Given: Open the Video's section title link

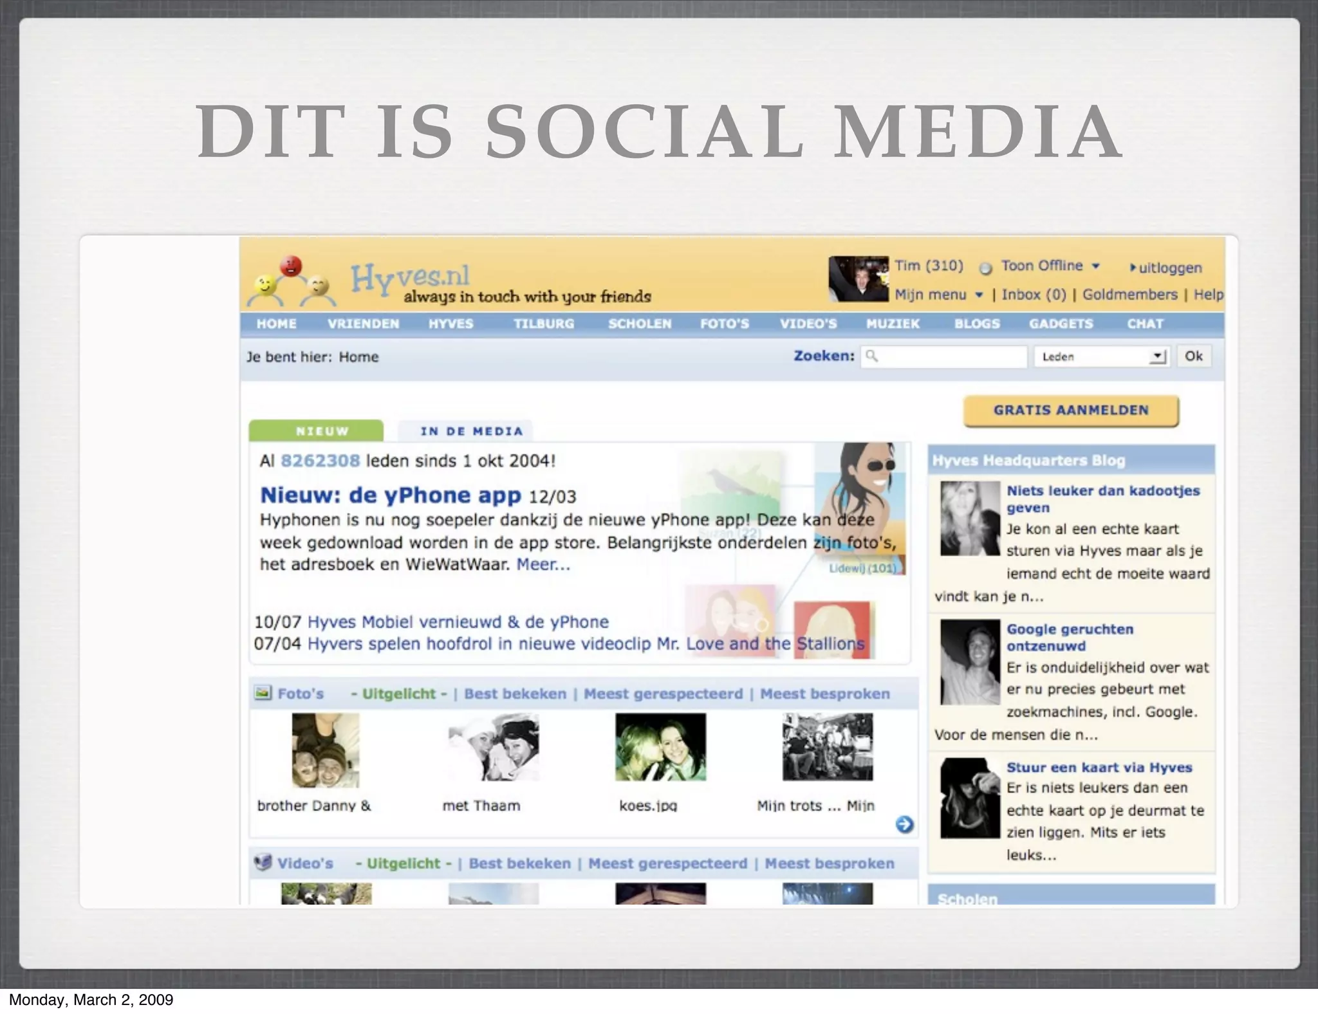Looking at the screenshot, I should pos(305,863).
